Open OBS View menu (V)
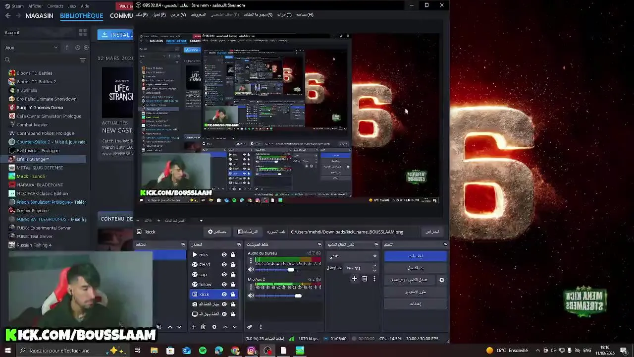Screen dimensions: 634x357 178,14
